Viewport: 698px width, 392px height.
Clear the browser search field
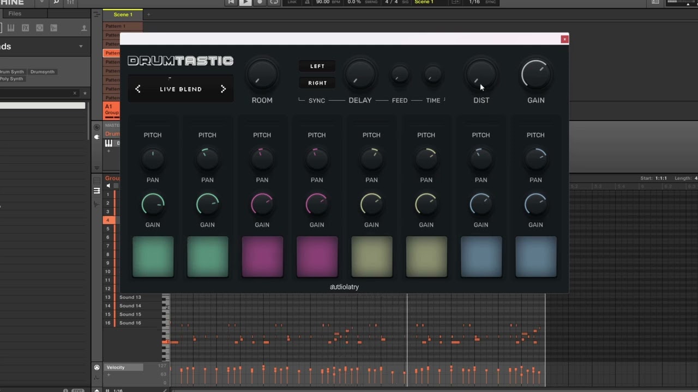pyautogui.click(x=75, y=93)
